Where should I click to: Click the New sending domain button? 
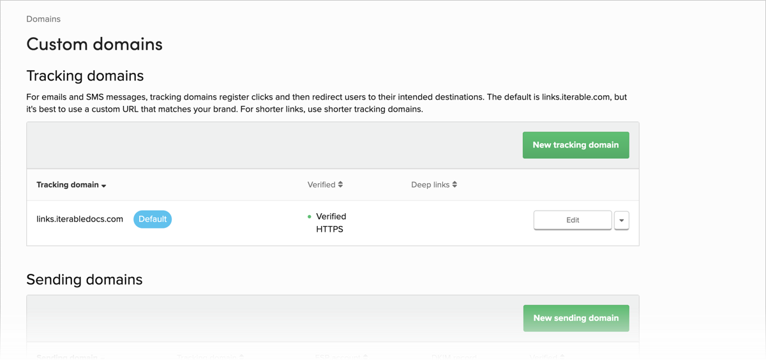pos(576,318)
